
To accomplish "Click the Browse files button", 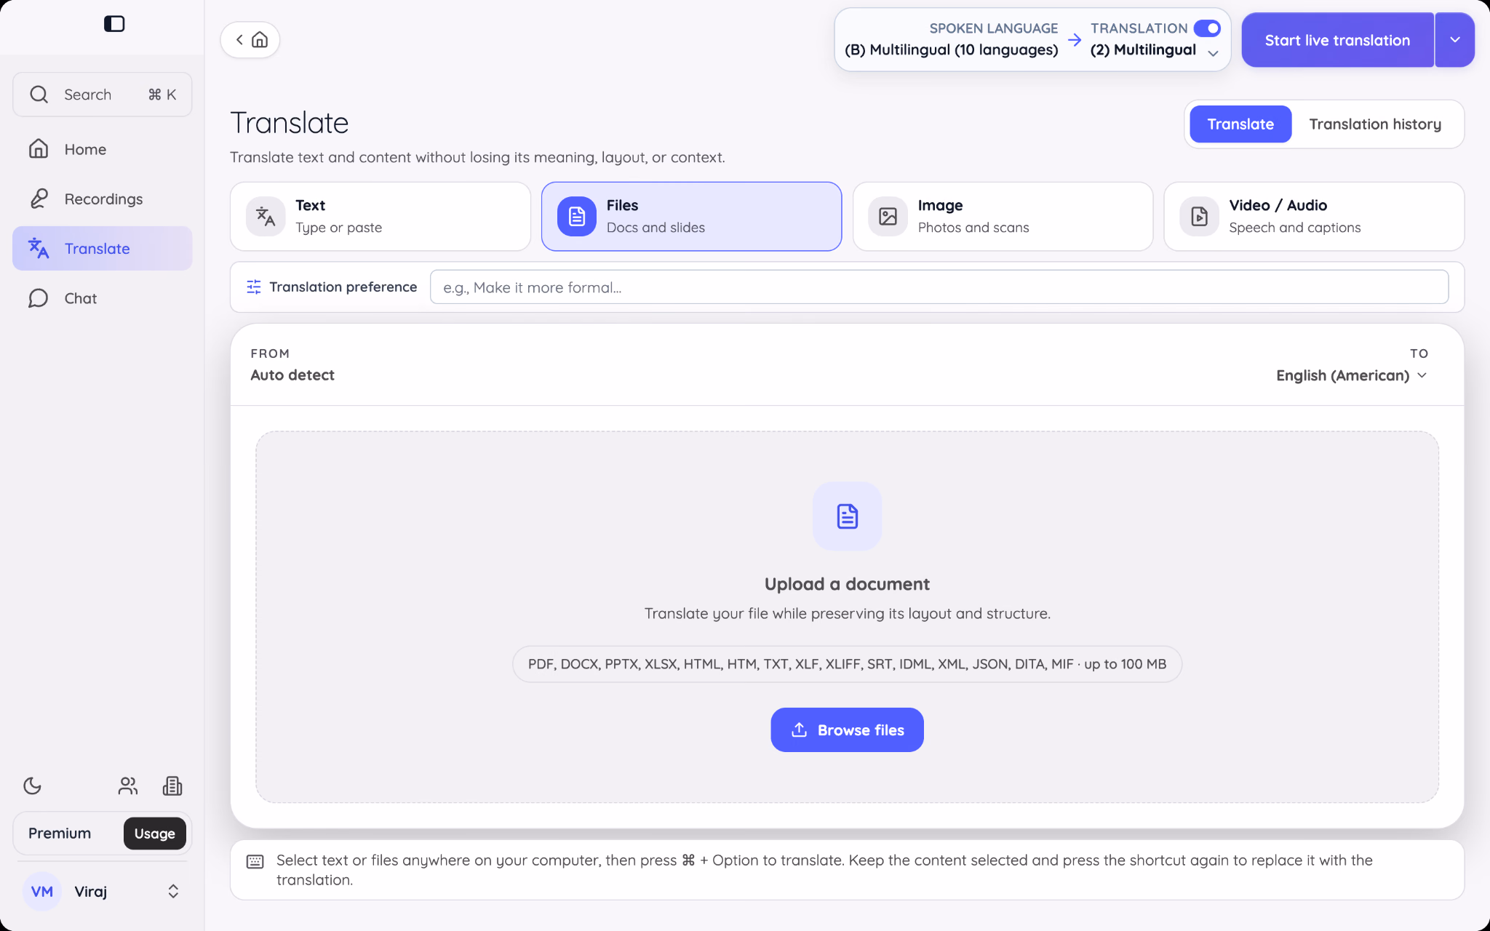I will (847, 730).
